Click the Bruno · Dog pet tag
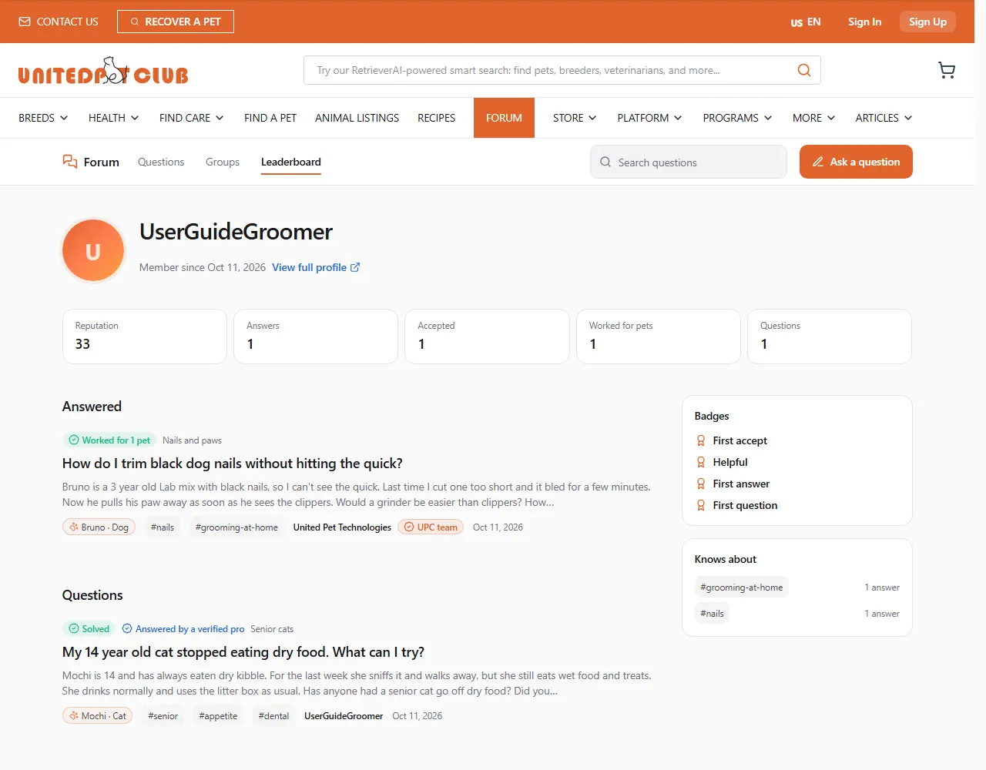Screen dimensions: 986x770 click(x=99, y=527)
